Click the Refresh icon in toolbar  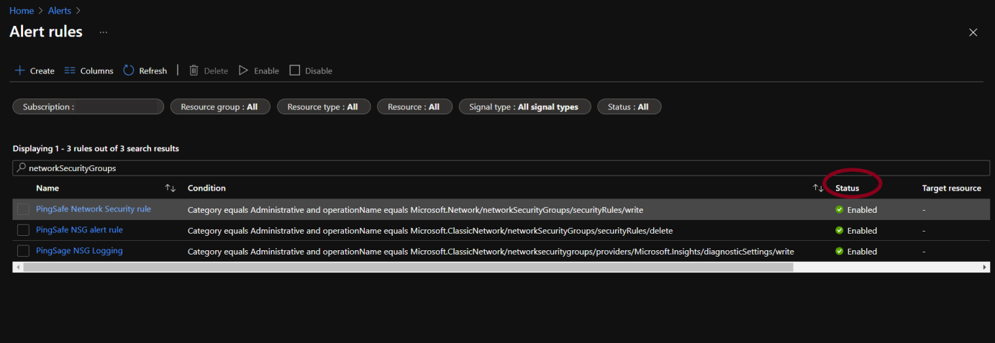tap(129, 70)
